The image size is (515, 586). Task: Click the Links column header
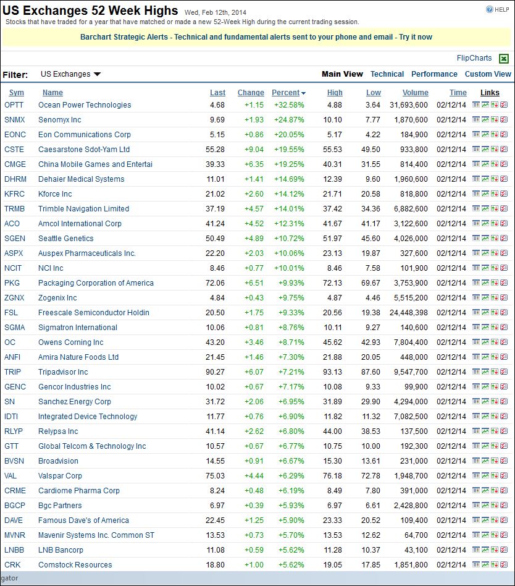[490, 93]
